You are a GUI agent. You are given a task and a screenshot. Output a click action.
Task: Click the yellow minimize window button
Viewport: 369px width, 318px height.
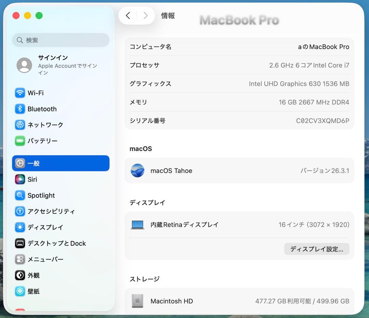[x=28, y=15]
